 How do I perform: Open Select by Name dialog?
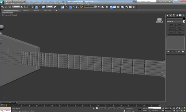pos(25,7)
